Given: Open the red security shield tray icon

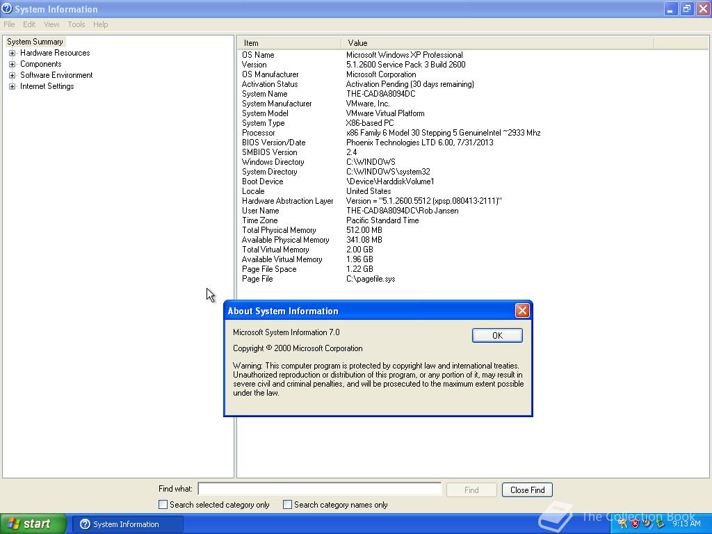Looking at the screenshot, I should (636, 524).
